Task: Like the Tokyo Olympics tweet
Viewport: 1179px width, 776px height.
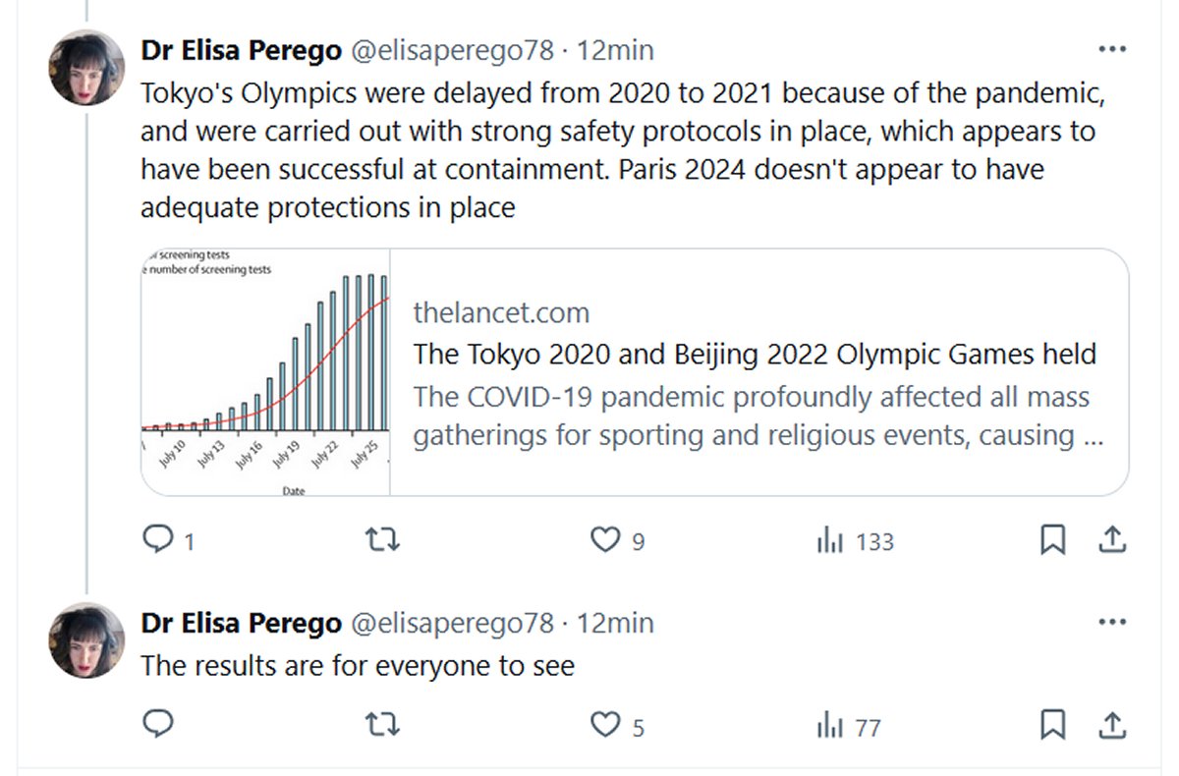Action: pyautogui.click(x=605, y=539)
